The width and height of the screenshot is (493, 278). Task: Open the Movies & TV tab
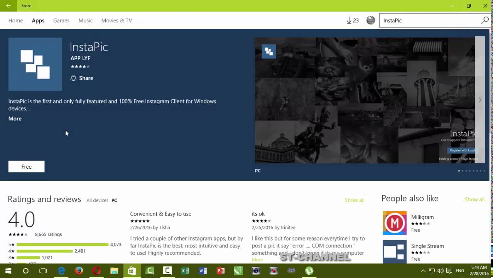coord(116,20)
